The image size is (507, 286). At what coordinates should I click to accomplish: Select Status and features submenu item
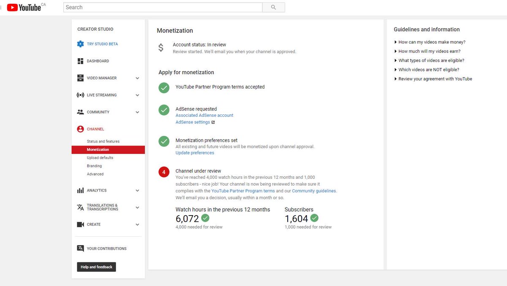[x=103, y=141]
